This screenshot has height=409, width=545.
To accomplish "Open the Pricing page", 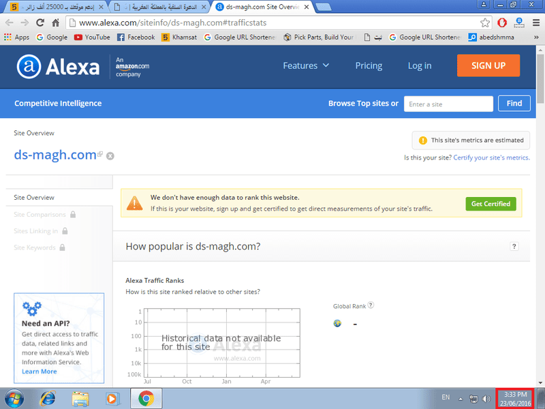I will 369,65.
